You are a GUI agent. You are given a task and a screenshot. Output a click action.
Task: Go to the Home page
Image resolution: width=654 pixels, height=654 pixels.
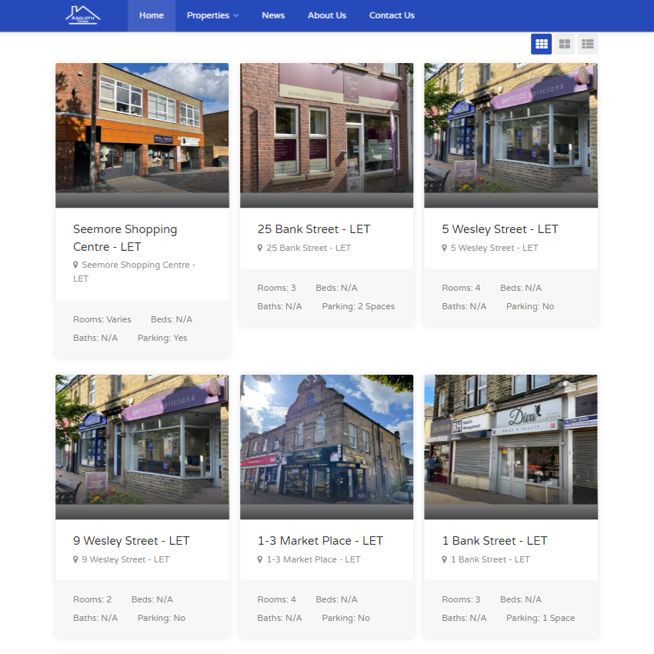(151, 15)
